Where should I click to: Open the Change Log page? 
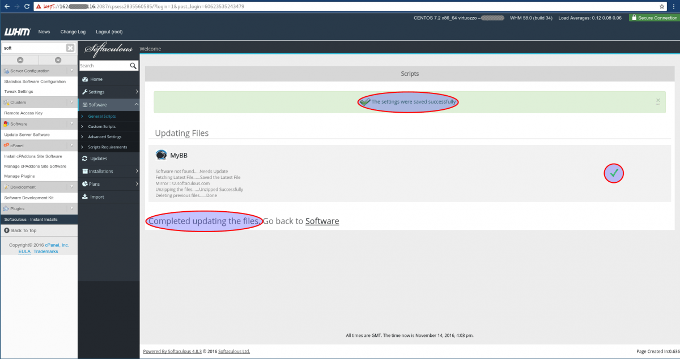coord(73,32)
